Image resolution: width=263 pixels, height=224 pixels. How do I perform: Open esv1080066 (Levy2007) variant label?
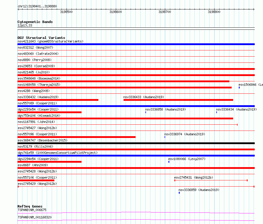click(x=187, y=159)
